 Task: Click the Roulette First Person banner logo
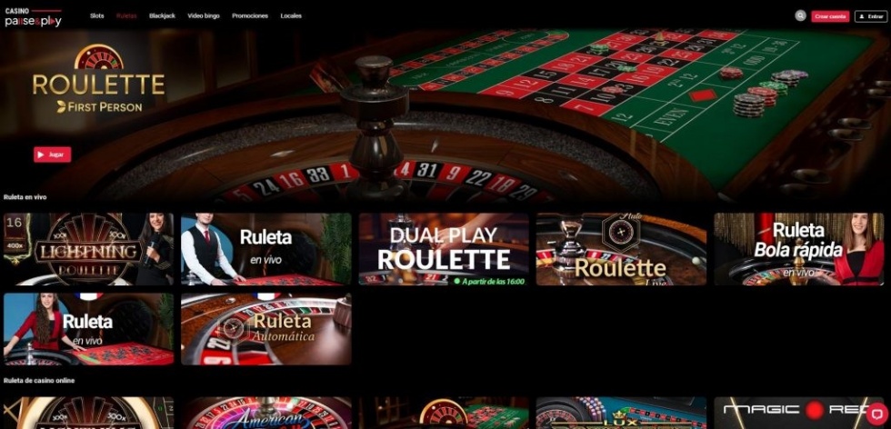99,78
